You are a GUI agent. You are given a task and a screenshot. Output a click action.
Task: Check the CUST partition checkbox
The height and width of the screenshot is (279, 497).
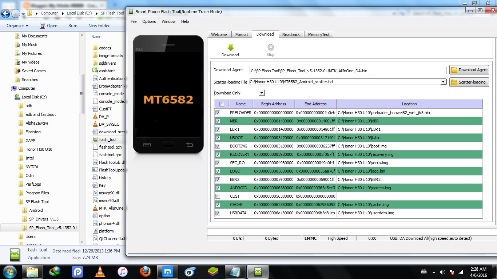(218, 196)
